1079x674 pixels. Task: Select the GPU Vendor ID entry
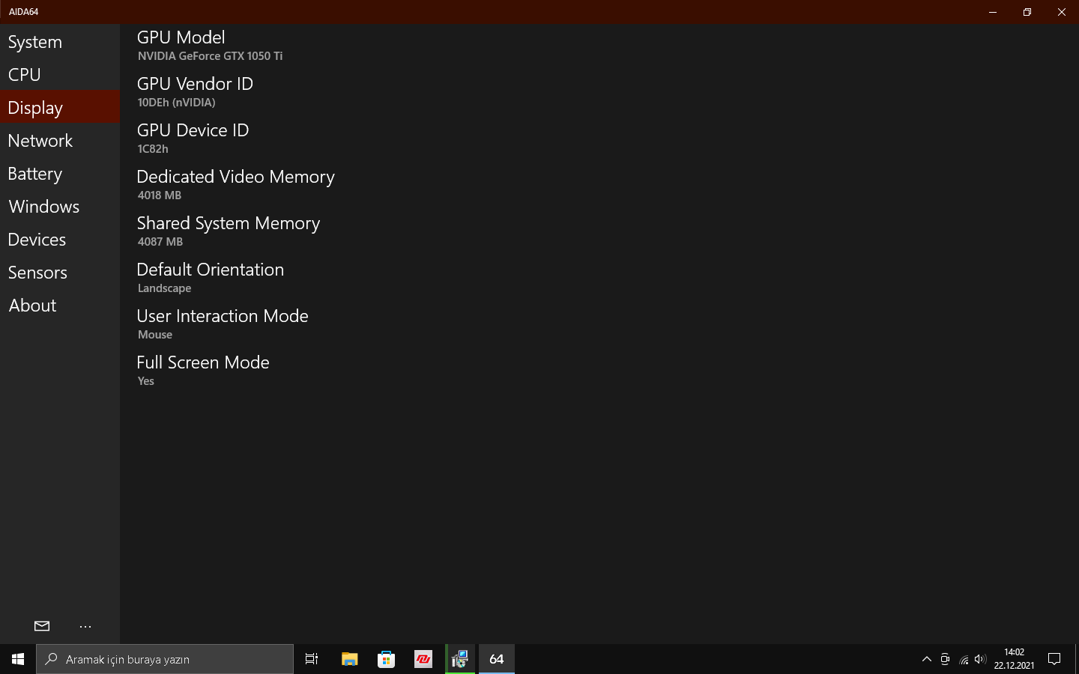195,84
